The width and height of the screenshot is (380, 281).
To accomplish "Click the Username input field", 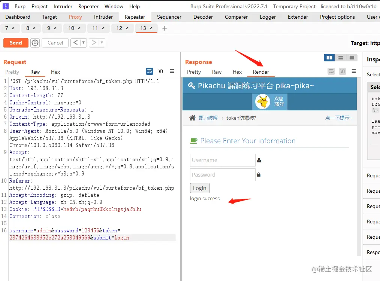I will tap(223, 160).
